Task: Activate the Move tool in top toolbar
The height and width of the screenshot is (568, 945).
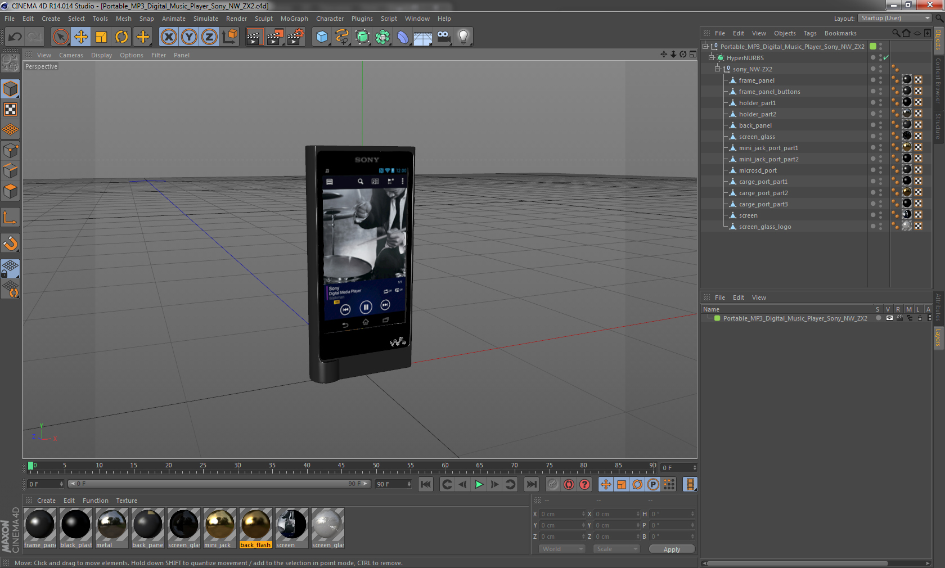Action: [81, 37]
